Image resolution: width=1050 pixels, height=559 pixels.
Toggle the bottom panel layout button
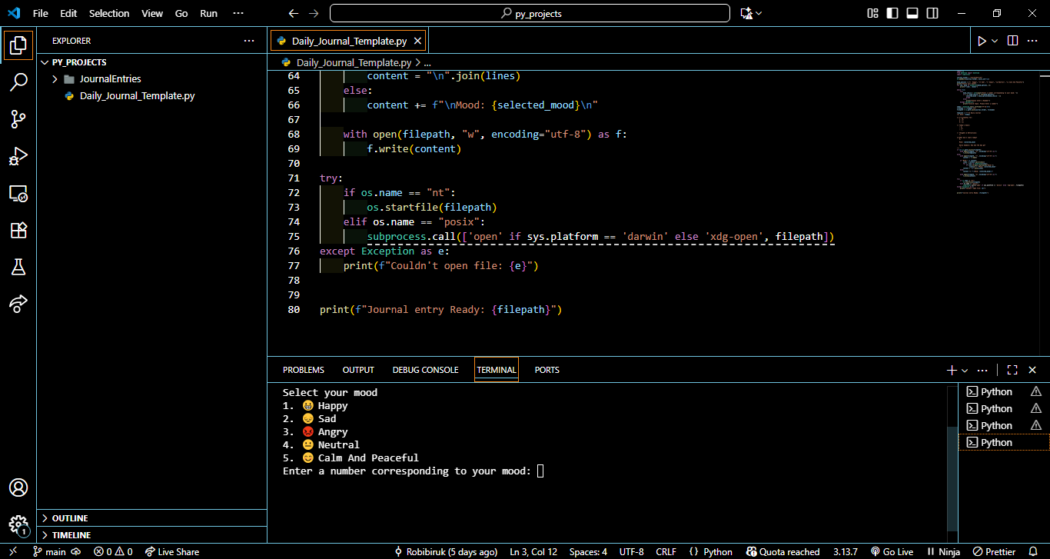[912, 13]
